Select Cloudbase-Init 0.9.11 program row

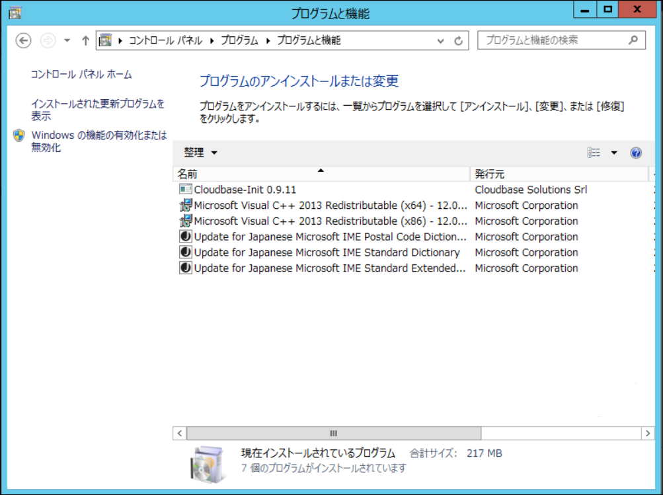414,190
